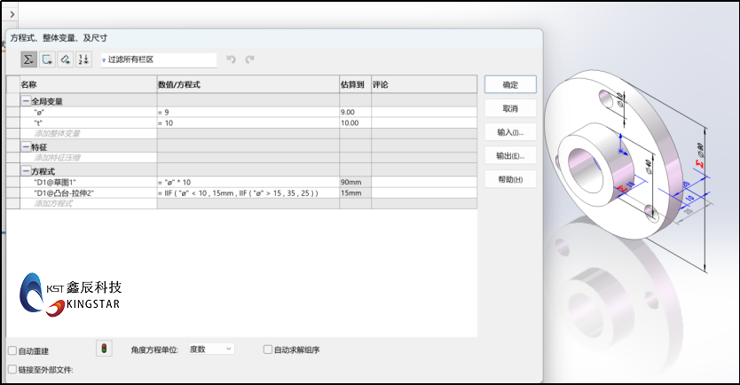Image resolution: width=740 pixels, height=385 pixels.
Task: Click the filter funnel icon in search box
Action: (104, 60)
